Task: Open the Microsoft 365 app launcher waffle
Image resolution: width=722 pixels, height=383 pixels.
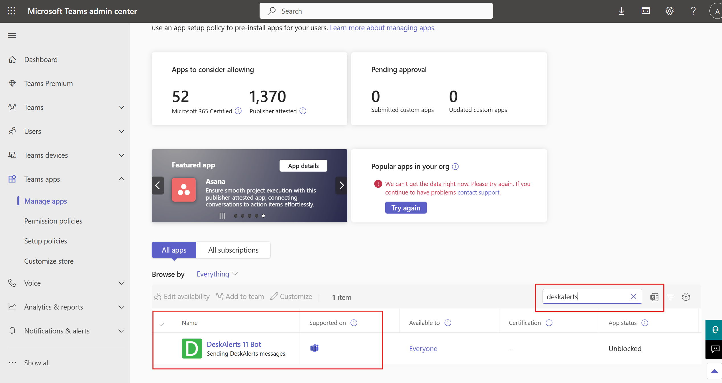Action: (11, 11)
